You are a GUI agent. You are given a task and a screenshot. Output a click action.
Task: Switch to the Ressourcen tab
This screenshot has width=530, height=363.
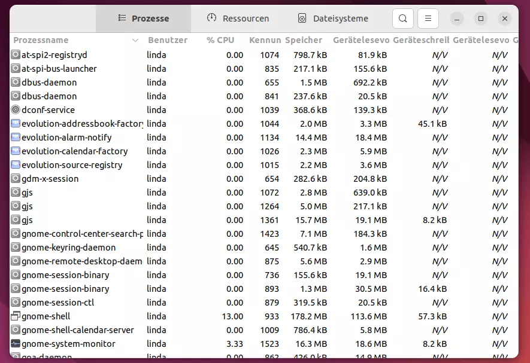click(x=238, y=19)
